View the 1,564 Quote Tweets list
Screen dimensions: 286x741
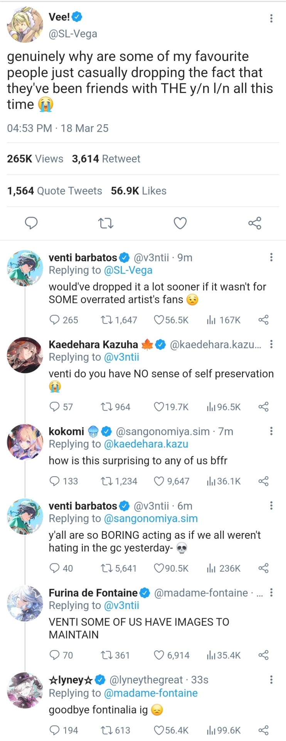click(55, 191)
